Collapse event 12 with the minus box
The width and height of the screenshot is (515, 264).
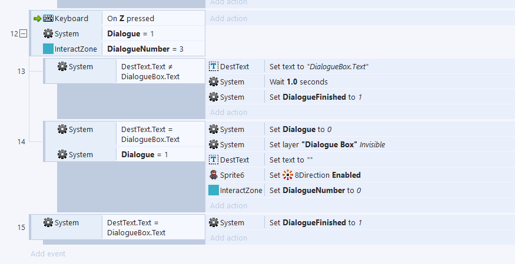(24, 33)
